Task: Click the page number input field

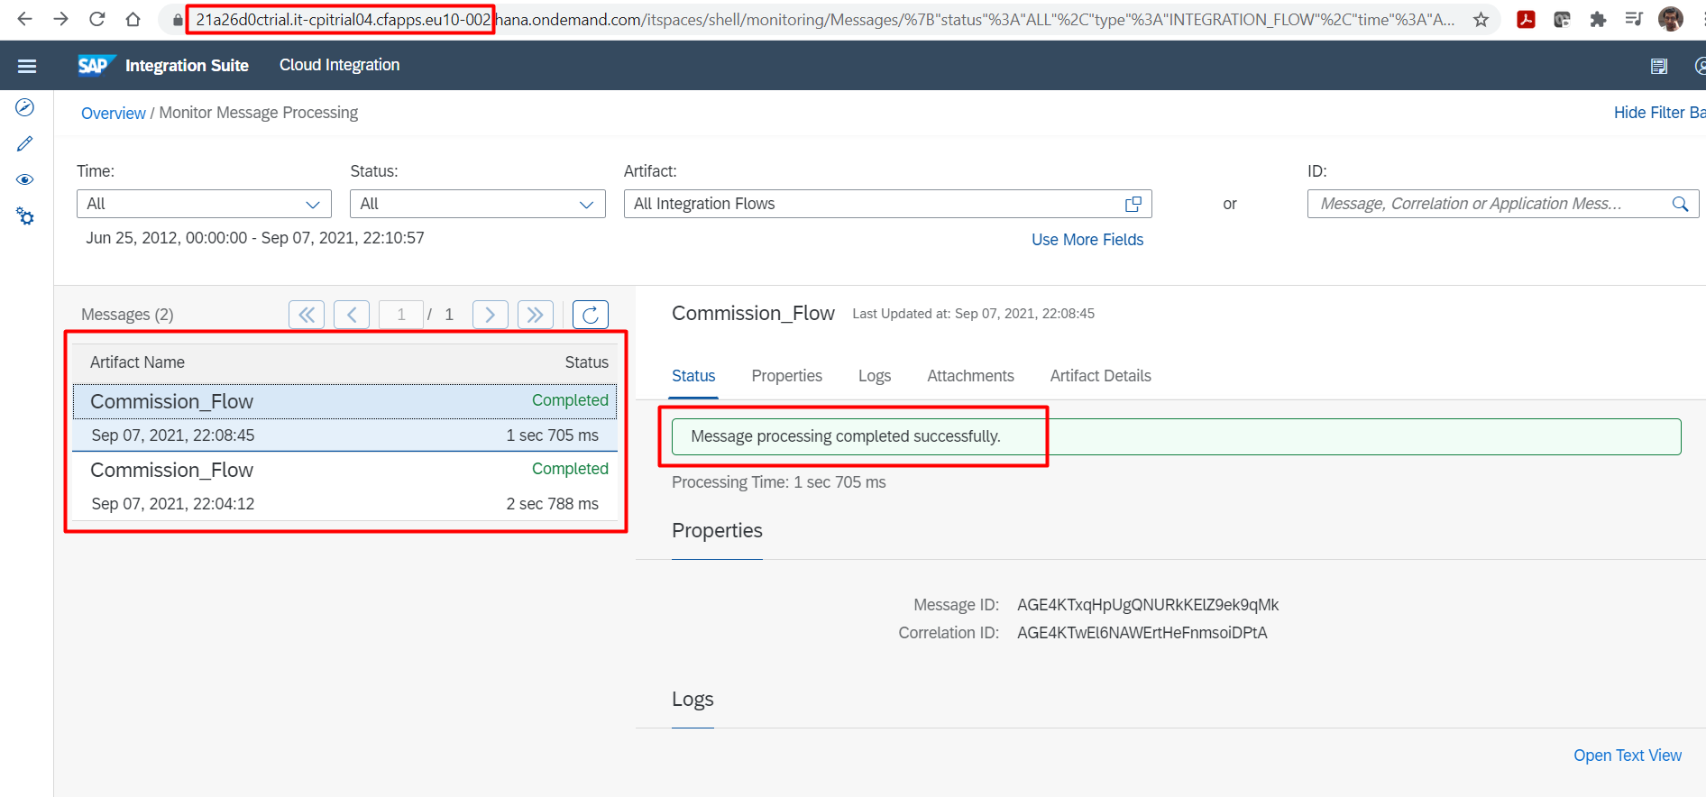Action: click(x=401, y=315)
